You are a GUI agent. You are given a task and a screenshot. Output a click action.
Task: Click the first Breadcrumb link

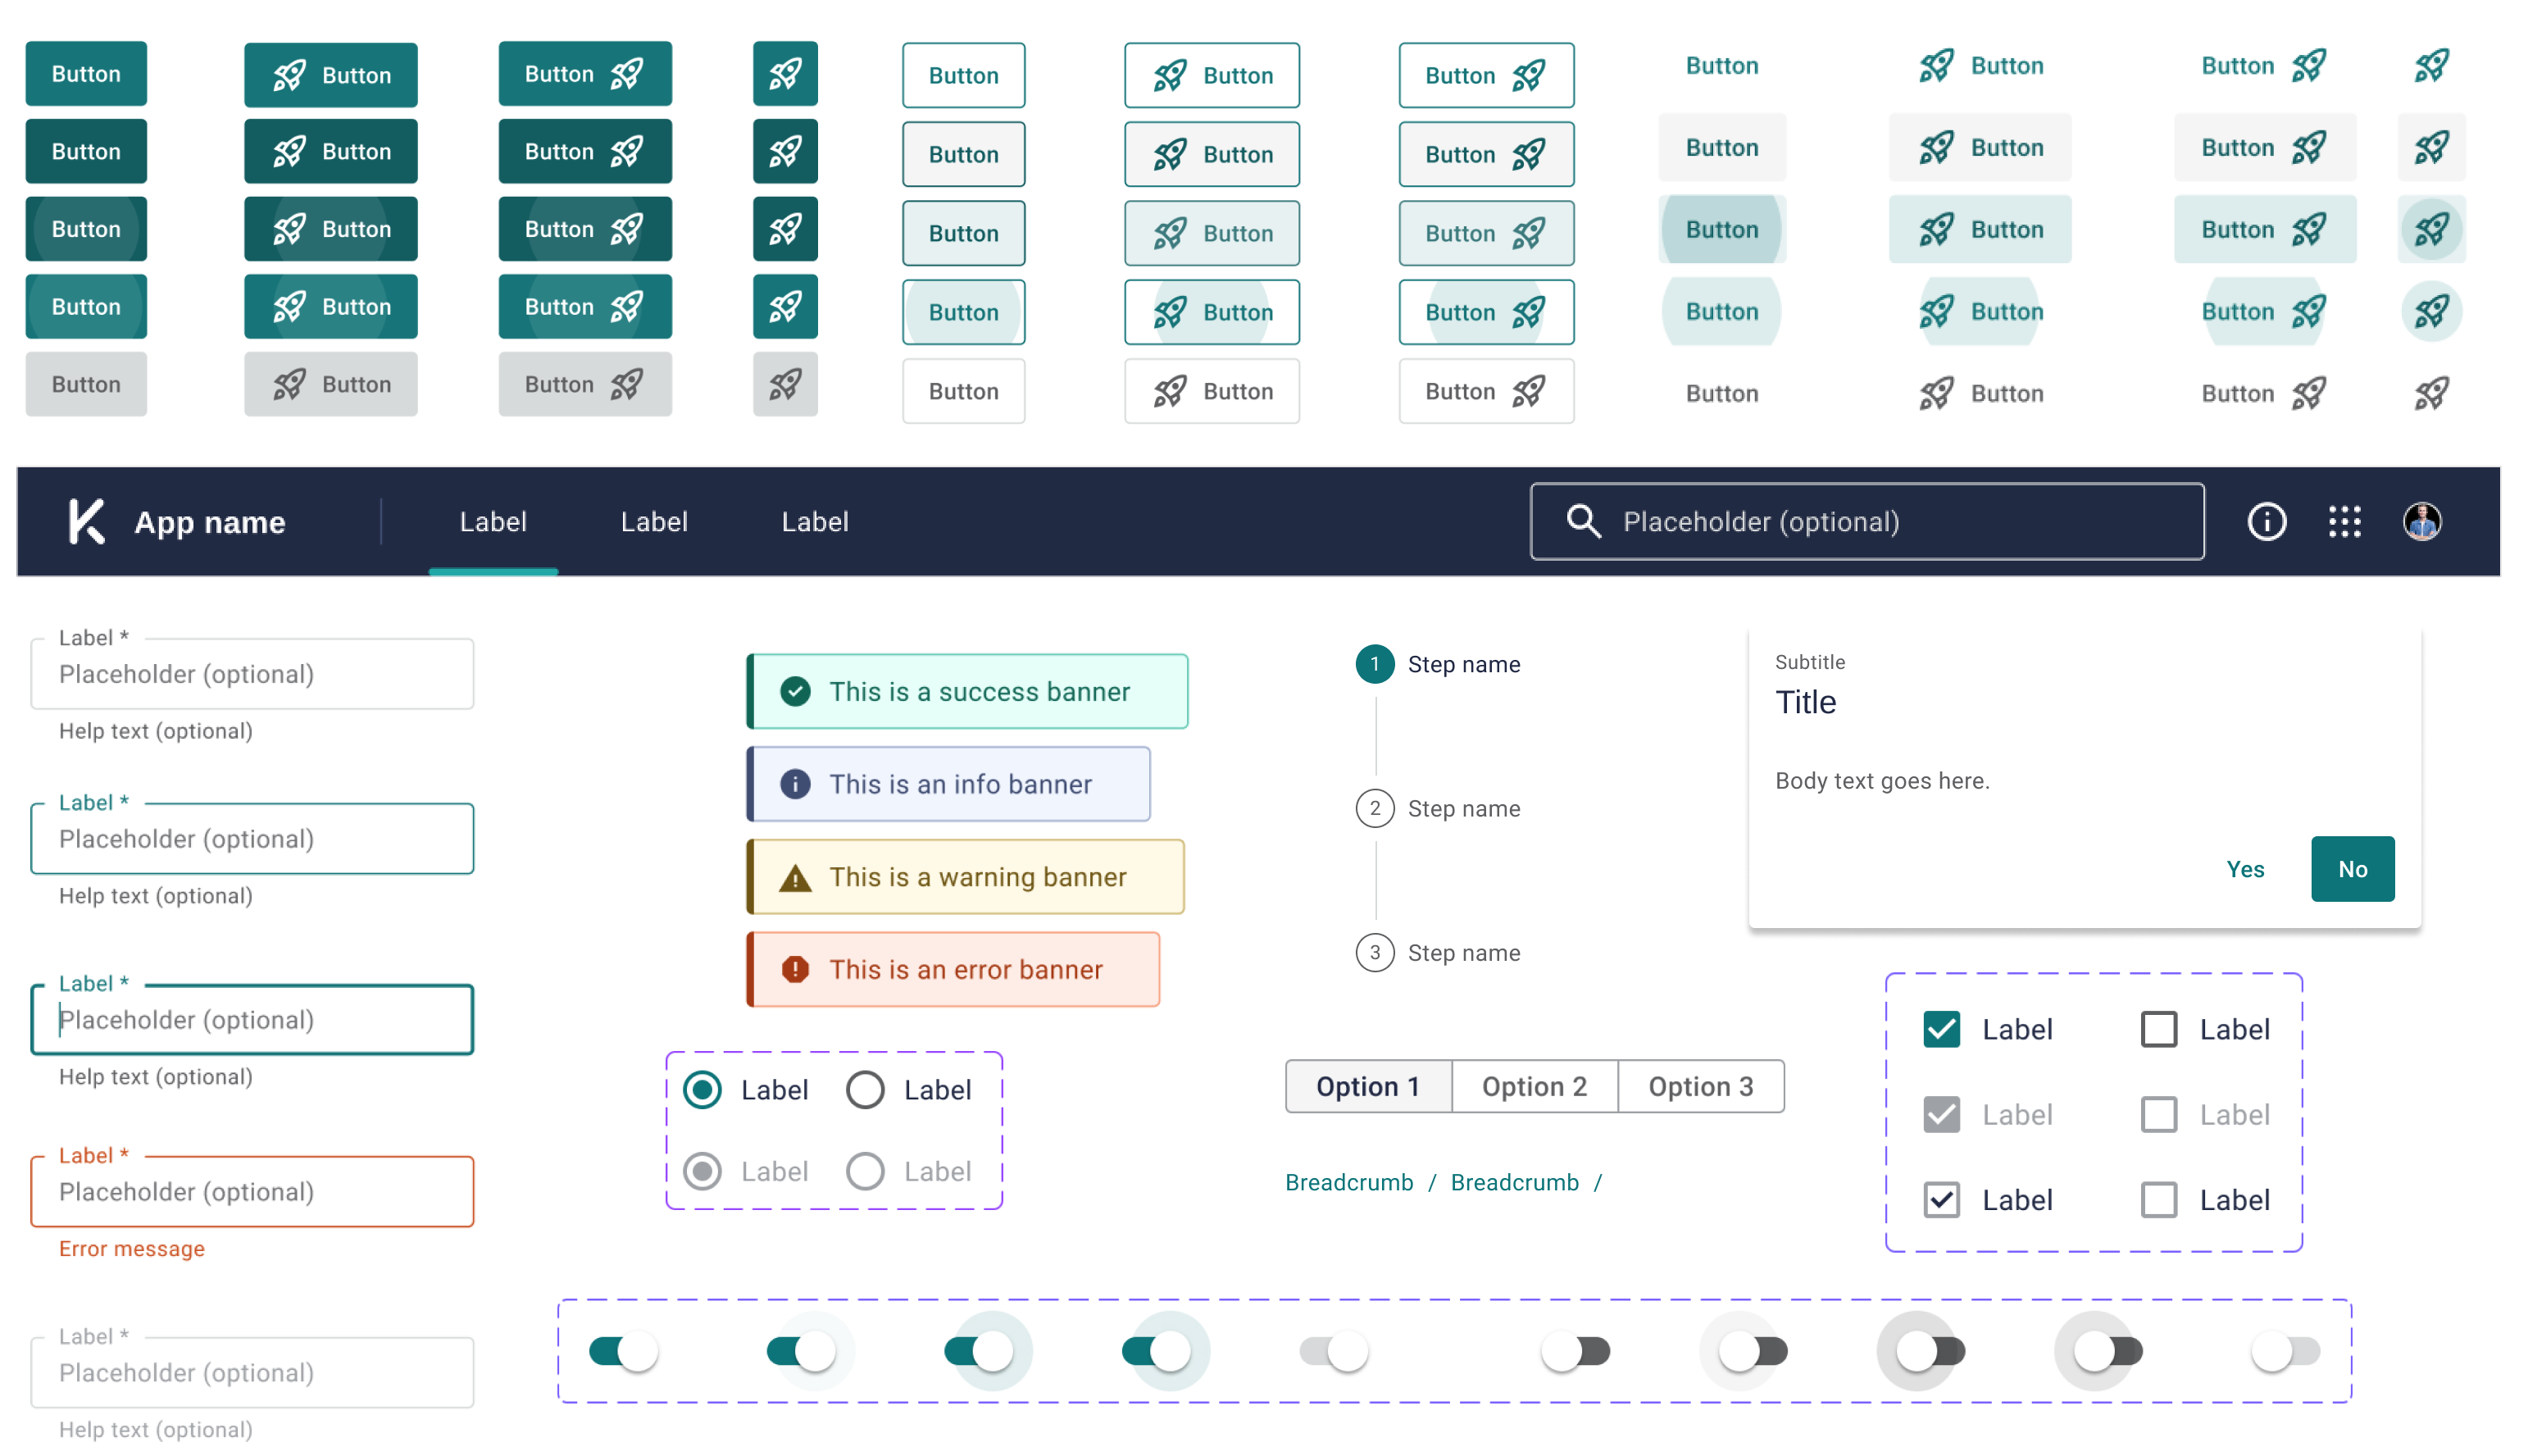(1348, 1182)
